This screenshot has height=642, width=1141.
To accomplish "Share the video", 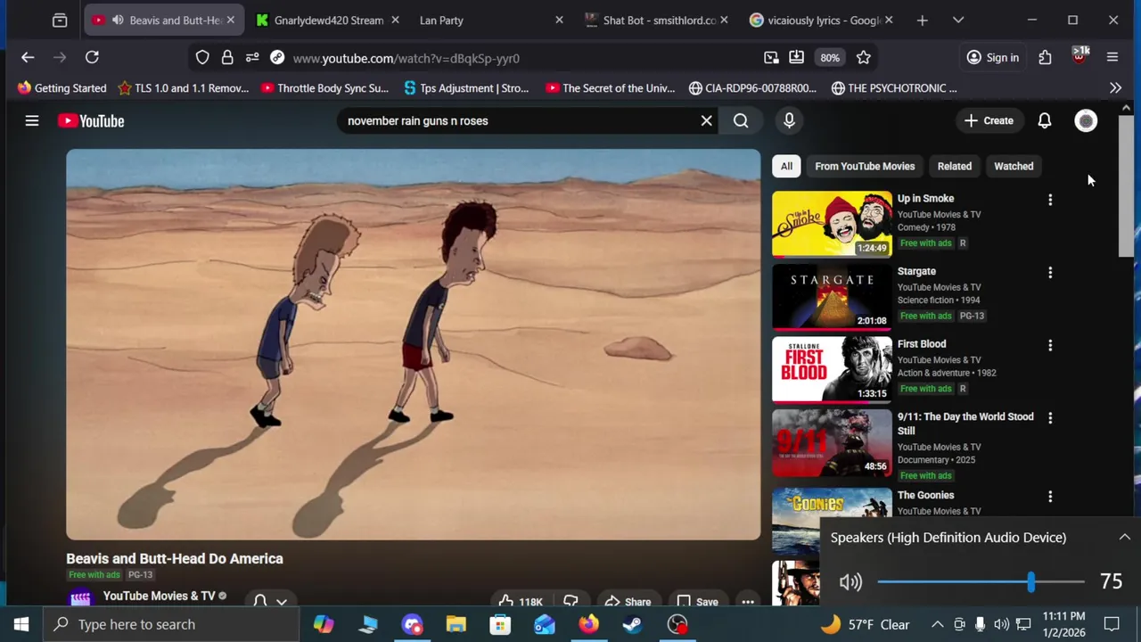I will pyautogui.click(x=628, y=602).
